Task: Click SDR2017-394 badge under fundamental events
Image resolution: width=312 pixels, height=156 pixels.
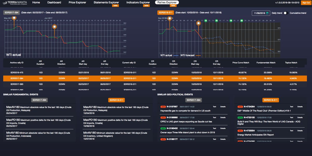Action: click(x=40, y=100)
